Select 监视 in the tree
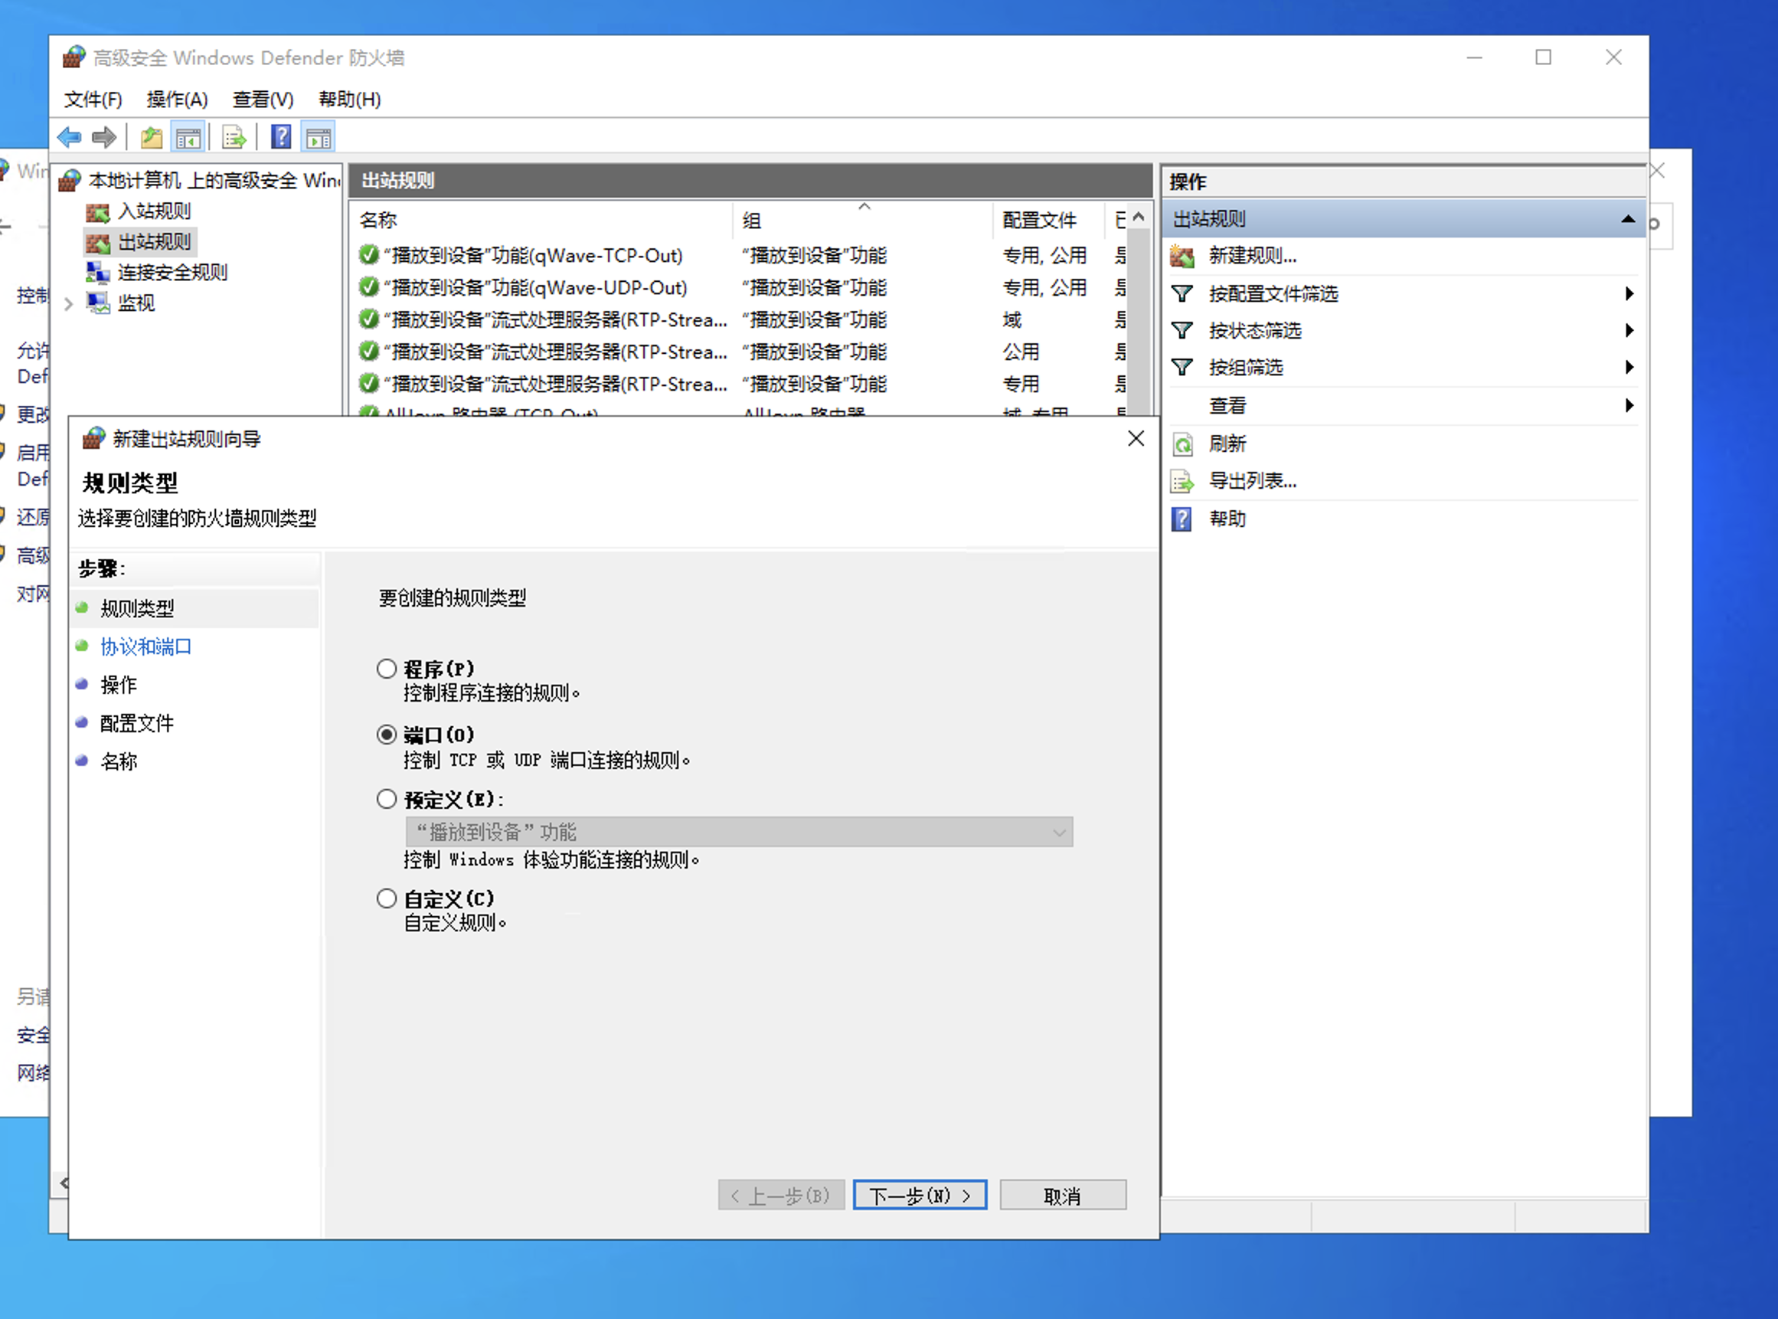1778x1319 pixels. pos(136,303)
